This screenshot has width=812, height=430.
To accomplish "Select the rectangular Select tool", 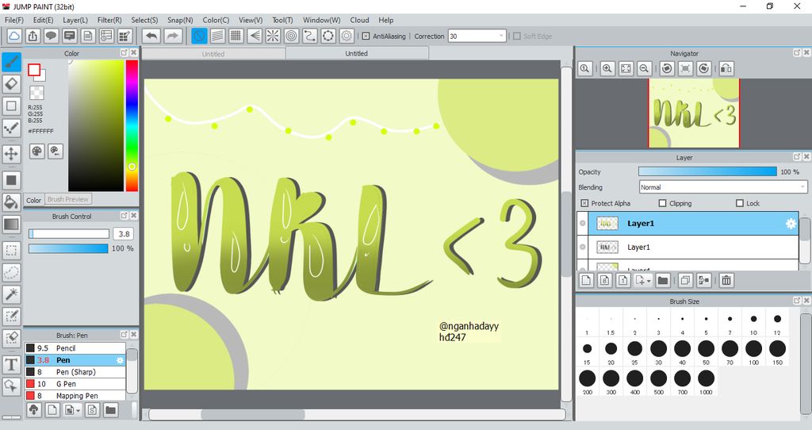I will point(11,251).
